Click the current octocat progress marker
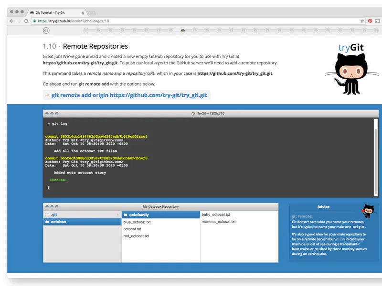This screenshot has height=286, width=382. [x=183, y=31]
